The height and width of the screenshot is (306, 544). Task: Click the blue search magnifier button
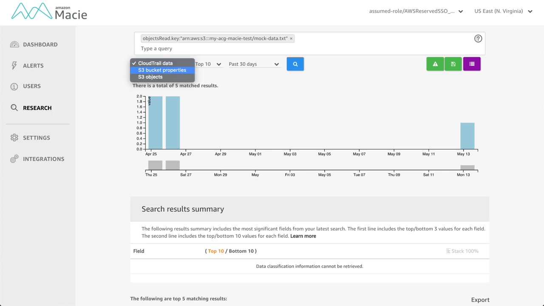[x=295, y=64]
